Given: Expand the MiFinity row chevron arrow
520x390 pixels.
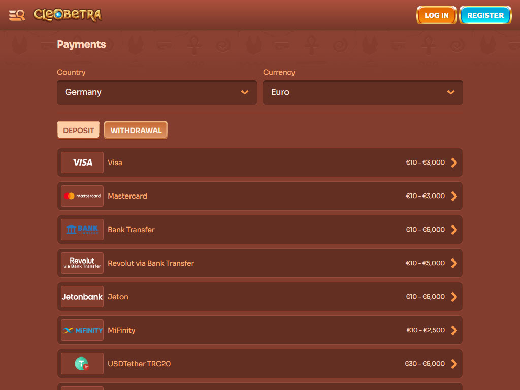Looking at the screenshot, I should tap(454, 330).
